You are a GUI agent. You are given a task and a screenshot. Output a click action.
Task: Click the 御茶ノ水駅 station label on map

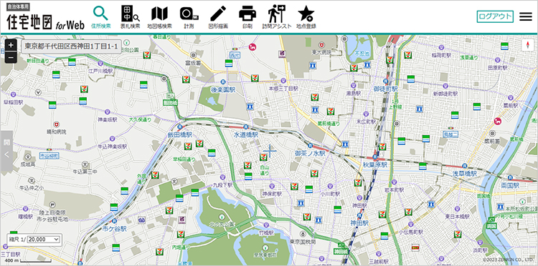click(x=310, y=154)
